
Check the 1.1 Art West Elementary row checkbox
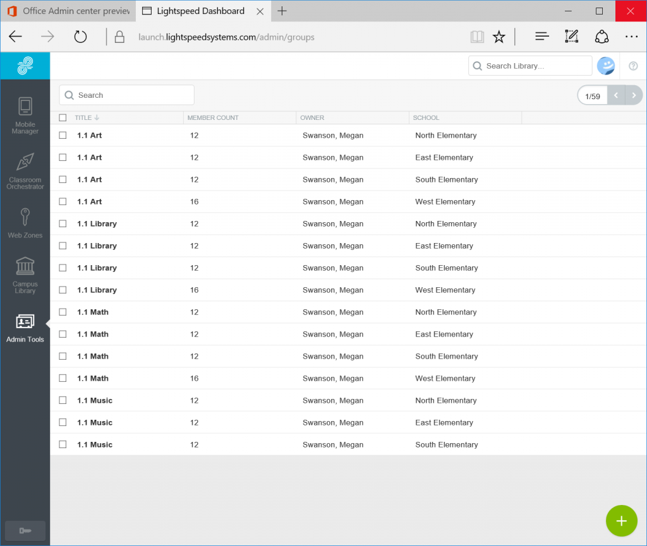pyautogui.click(x=63, y=201)
